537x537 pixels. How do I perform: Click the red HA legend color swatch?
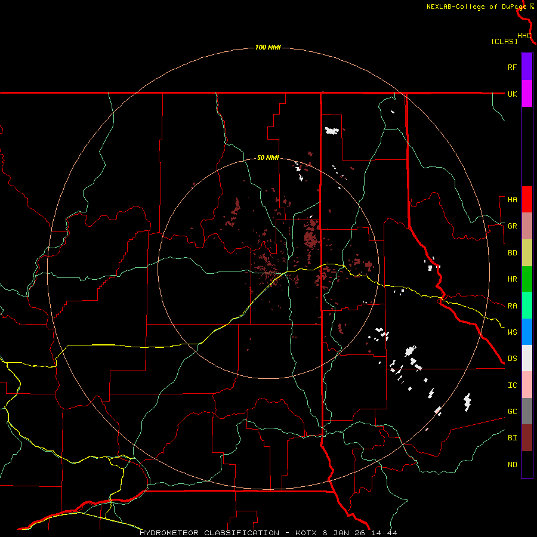527,199
